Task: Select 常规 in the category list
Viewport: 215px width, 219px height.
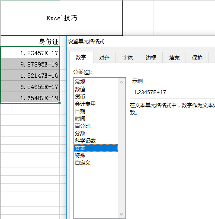Action: click(96, 82)
